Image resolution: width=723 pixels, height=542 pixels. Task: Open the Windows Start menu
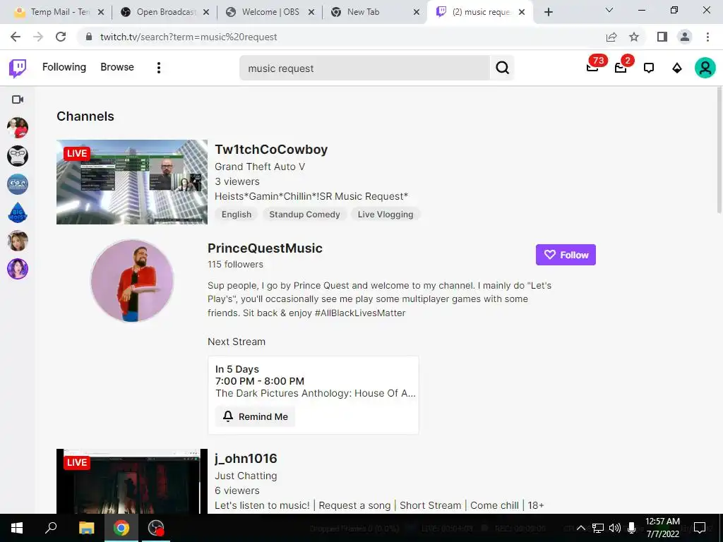[17, 528]
